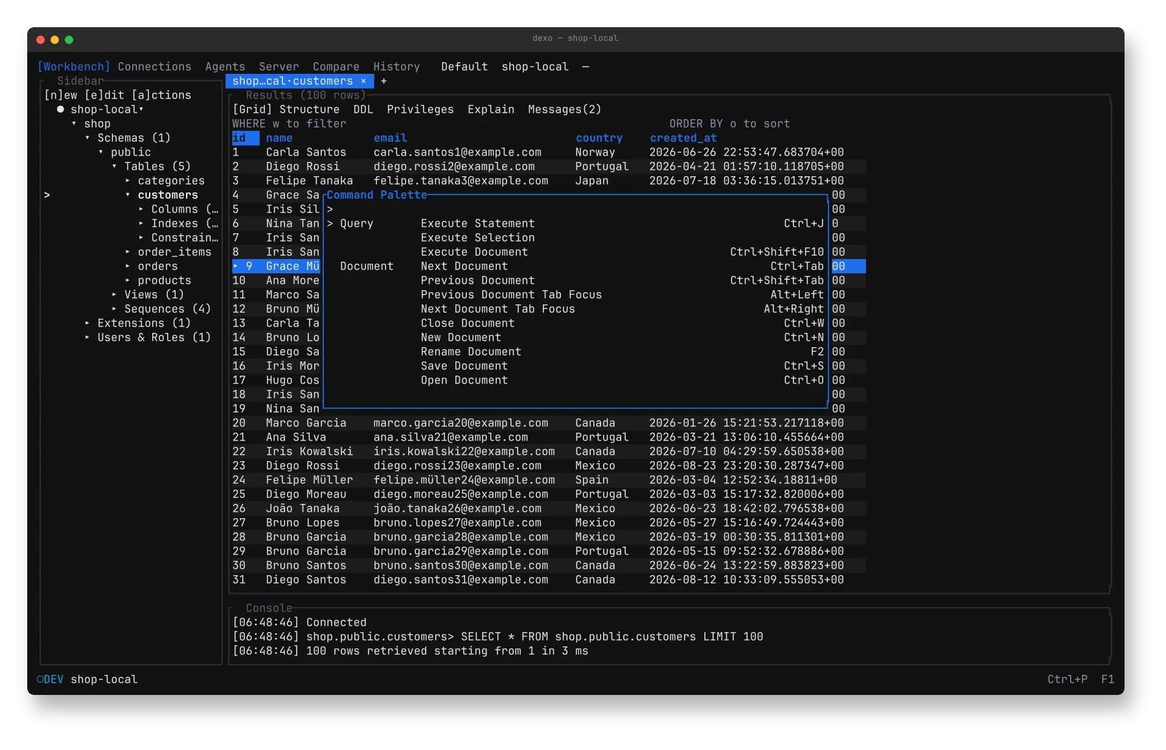The height and width of the screenshot is (750, 1166).
Task: Choose Close Document in command palette
Action: coord(575,323)
